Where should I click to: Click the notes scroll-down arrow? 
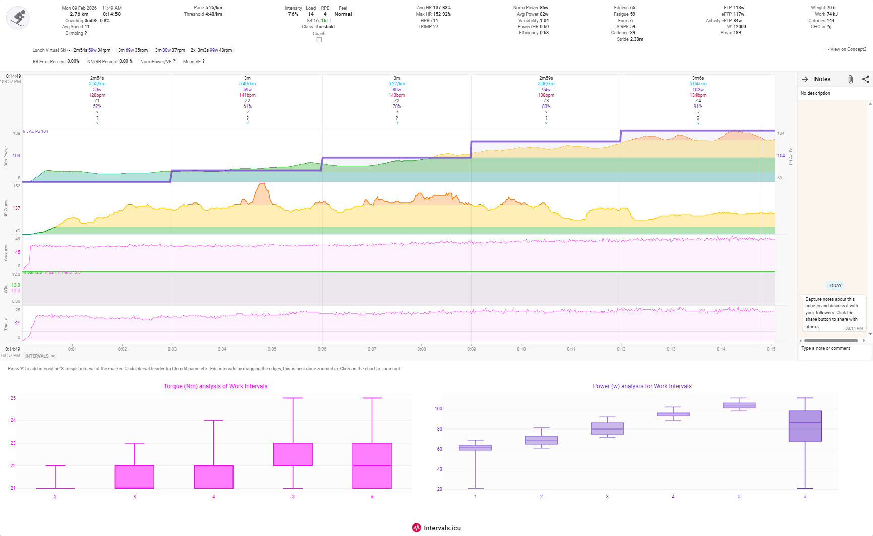point(870,334)
